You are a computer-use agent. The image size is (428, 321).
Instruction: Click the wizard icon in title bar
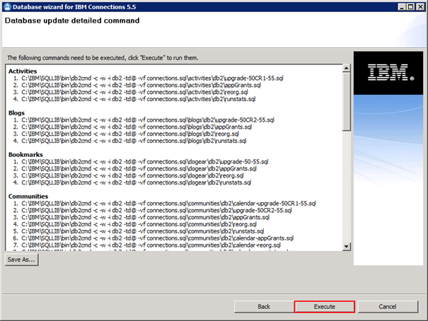(x=7, y=6)
